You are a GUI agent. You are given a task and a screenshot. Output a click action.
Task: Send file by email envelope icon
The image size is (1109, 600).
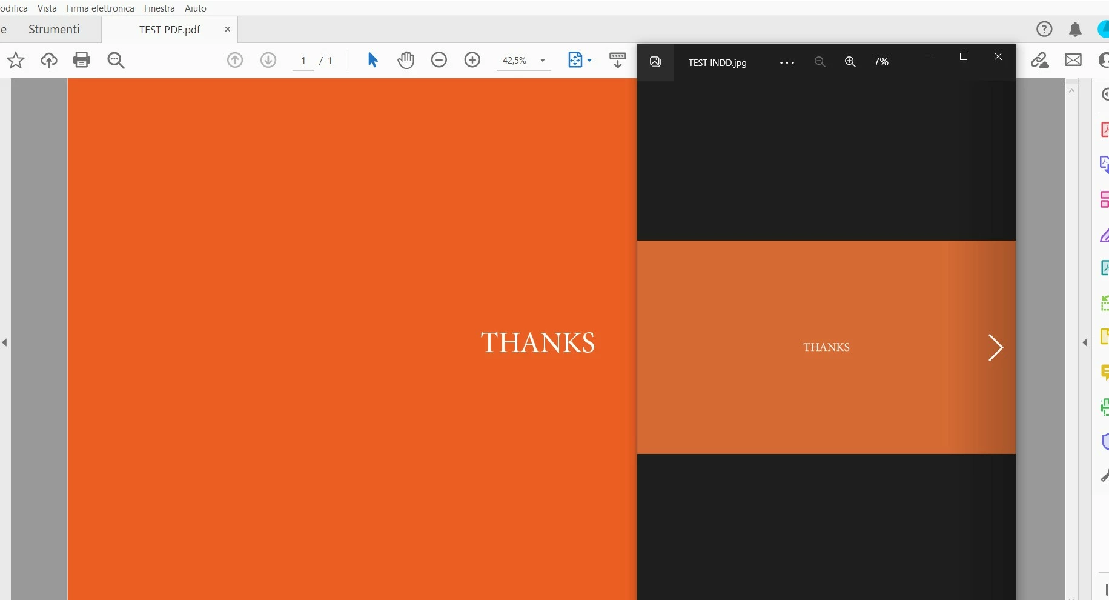point(1073,60)
